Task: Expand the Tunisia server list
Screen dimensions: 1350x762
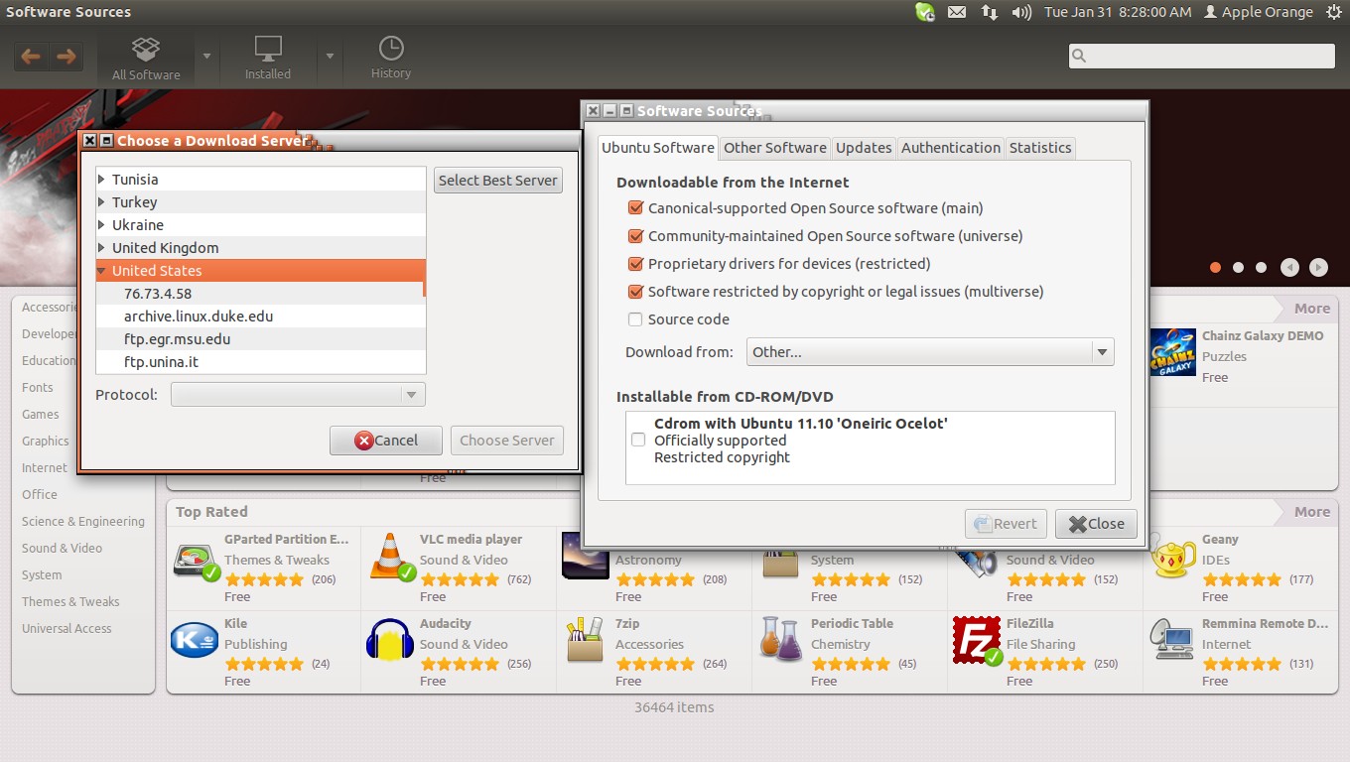Action: pos(101,180)
